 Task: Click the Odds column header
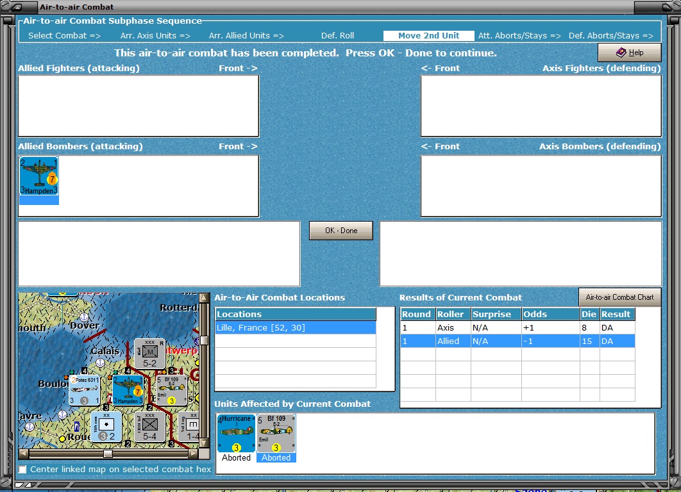click(x=551, y=314)
